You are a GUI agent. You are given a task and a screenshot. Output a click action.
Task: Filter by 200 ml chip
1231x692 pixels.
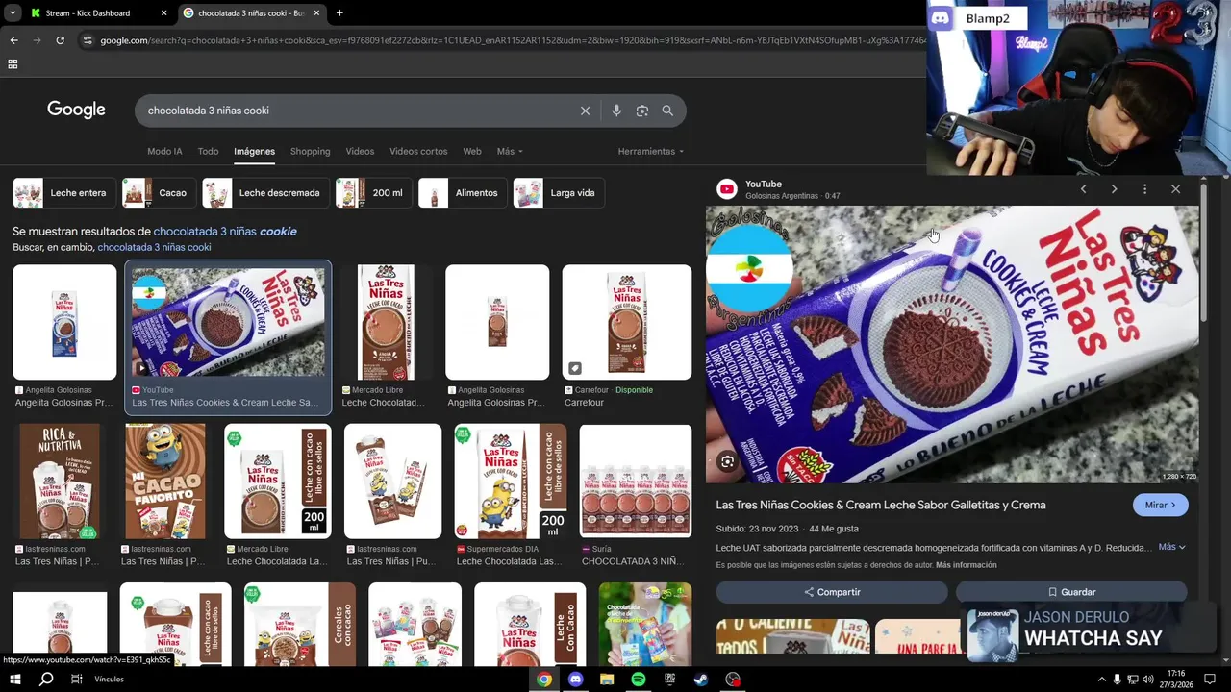click(373, 193)
